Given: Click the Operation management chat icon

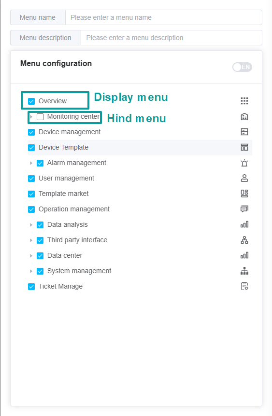Looking at the screenshot, I should [x=244, y=209].
